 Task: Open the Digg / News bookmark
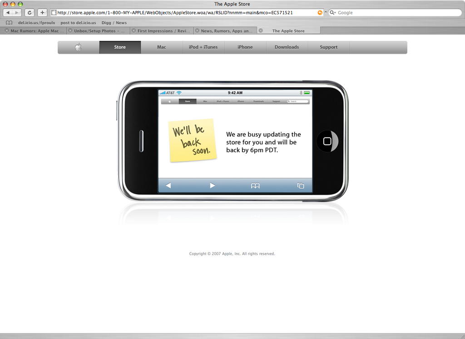[x=114, y=22]
